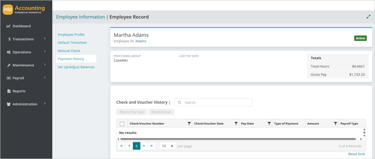Click the expand fullscreen arrows icon
The width and height of the screenshot is (375, 159).
click(x=368, y=17)
